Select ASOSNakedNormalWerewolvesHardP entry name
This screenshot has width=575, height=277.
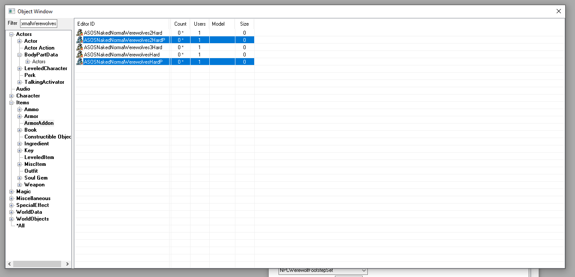coord(123,62)
